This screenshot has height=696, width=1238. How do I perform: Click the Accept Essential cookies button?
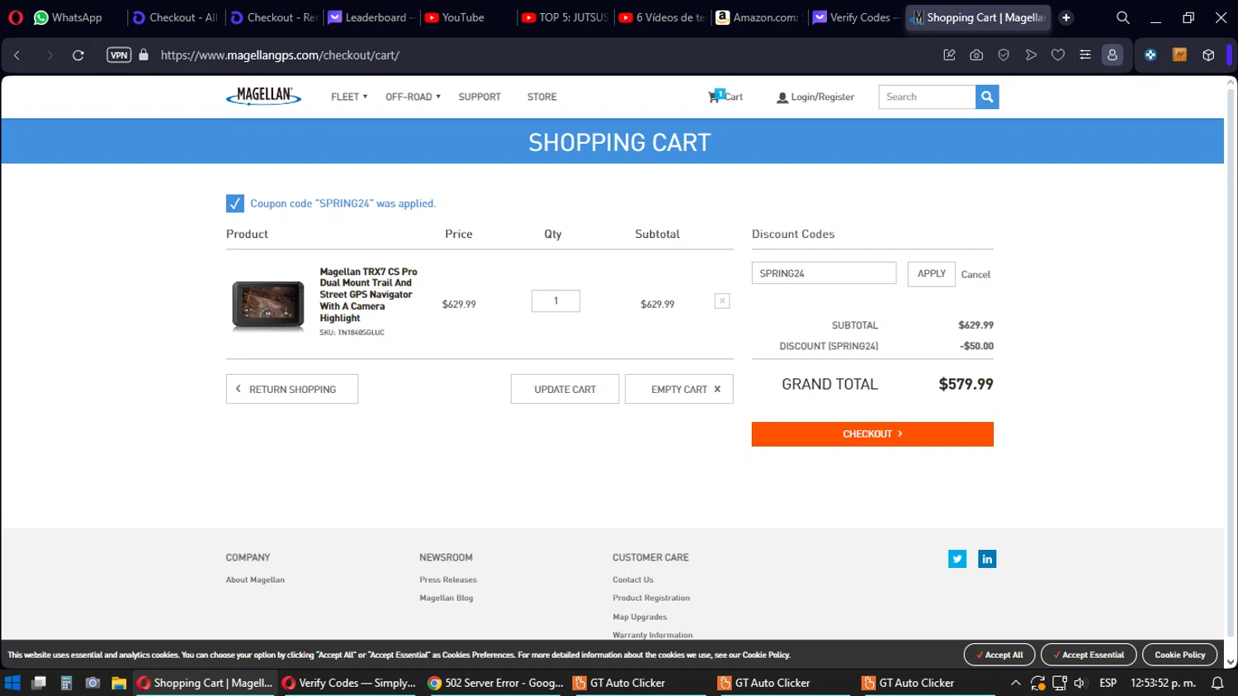(1089, 655)
